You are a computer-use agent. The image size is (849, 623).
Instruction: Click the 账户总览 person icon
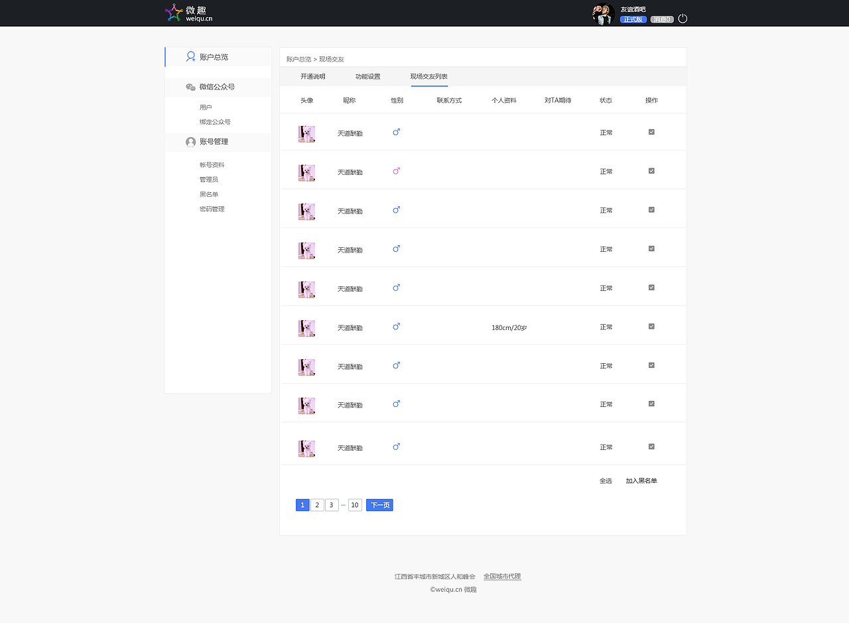[190, 57]
